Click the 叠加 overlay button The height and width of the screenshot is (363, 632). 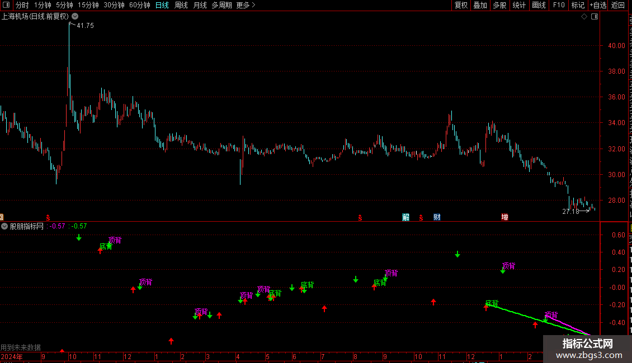tap(480, 5)
